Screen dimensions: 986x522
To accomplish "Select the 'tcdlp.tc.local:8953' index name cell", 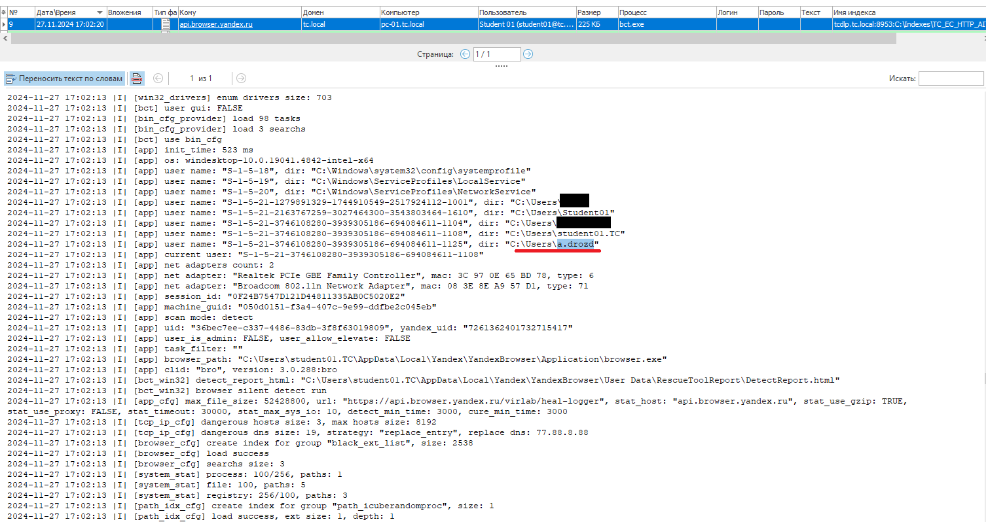I will 908,24.
